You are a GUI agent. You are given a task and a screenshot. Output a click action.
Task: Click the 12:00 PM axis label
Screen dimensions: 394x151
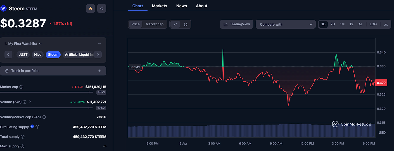click(307, 143)
